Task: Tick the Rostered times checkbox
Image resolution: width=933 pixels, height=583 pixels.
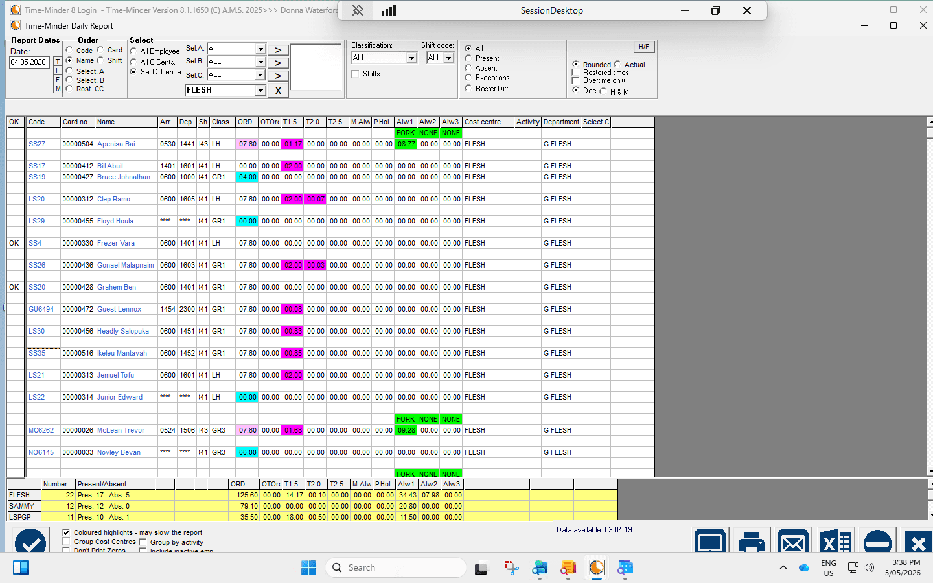Action: 575,73
